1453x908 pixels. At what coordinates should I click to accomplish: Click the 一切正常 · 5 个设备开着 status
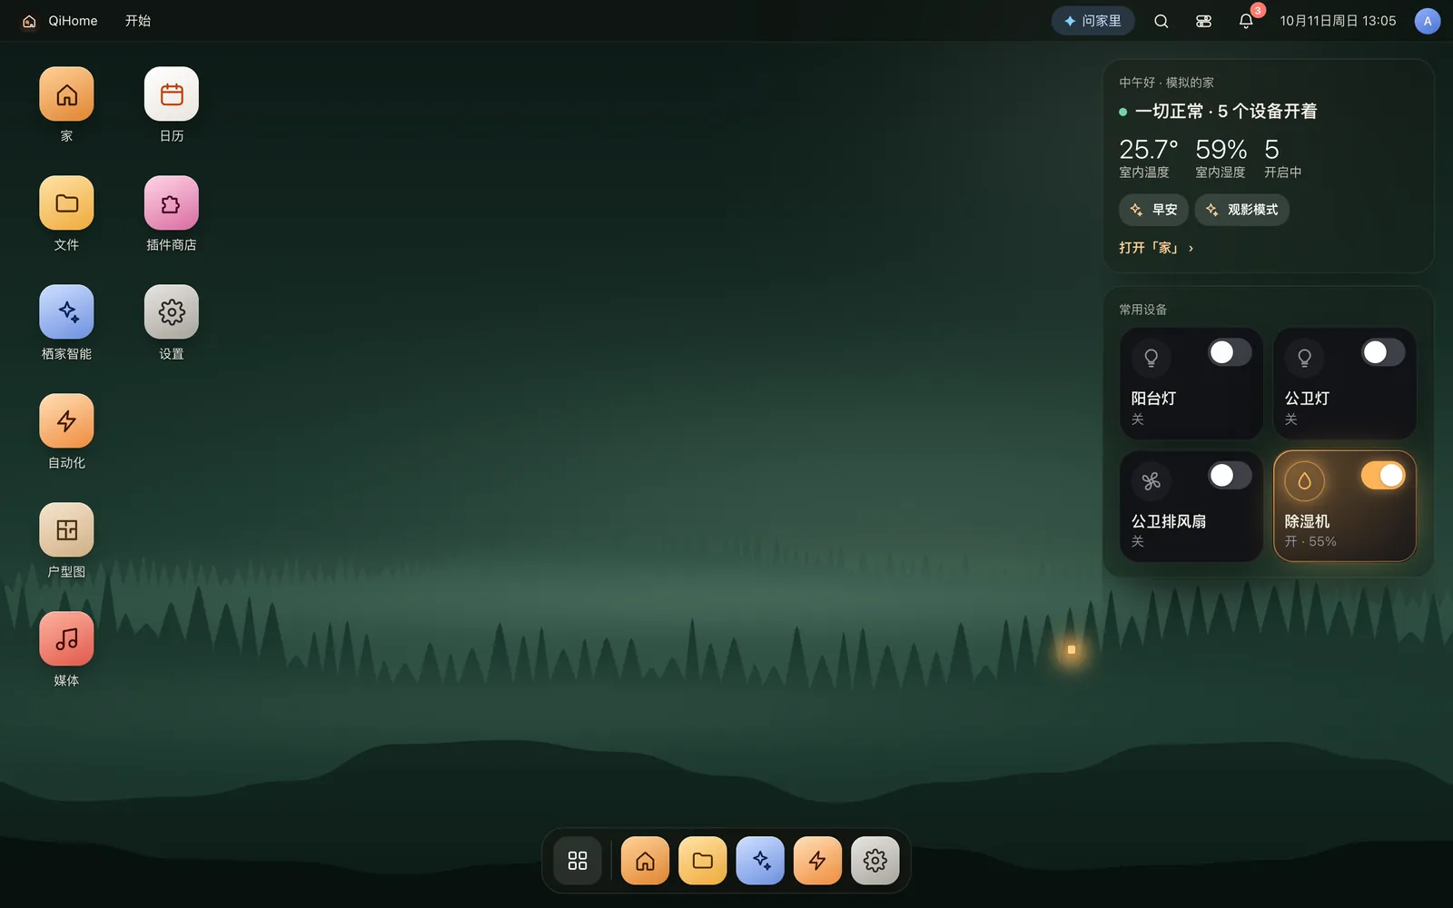[x=1218, y=112]
